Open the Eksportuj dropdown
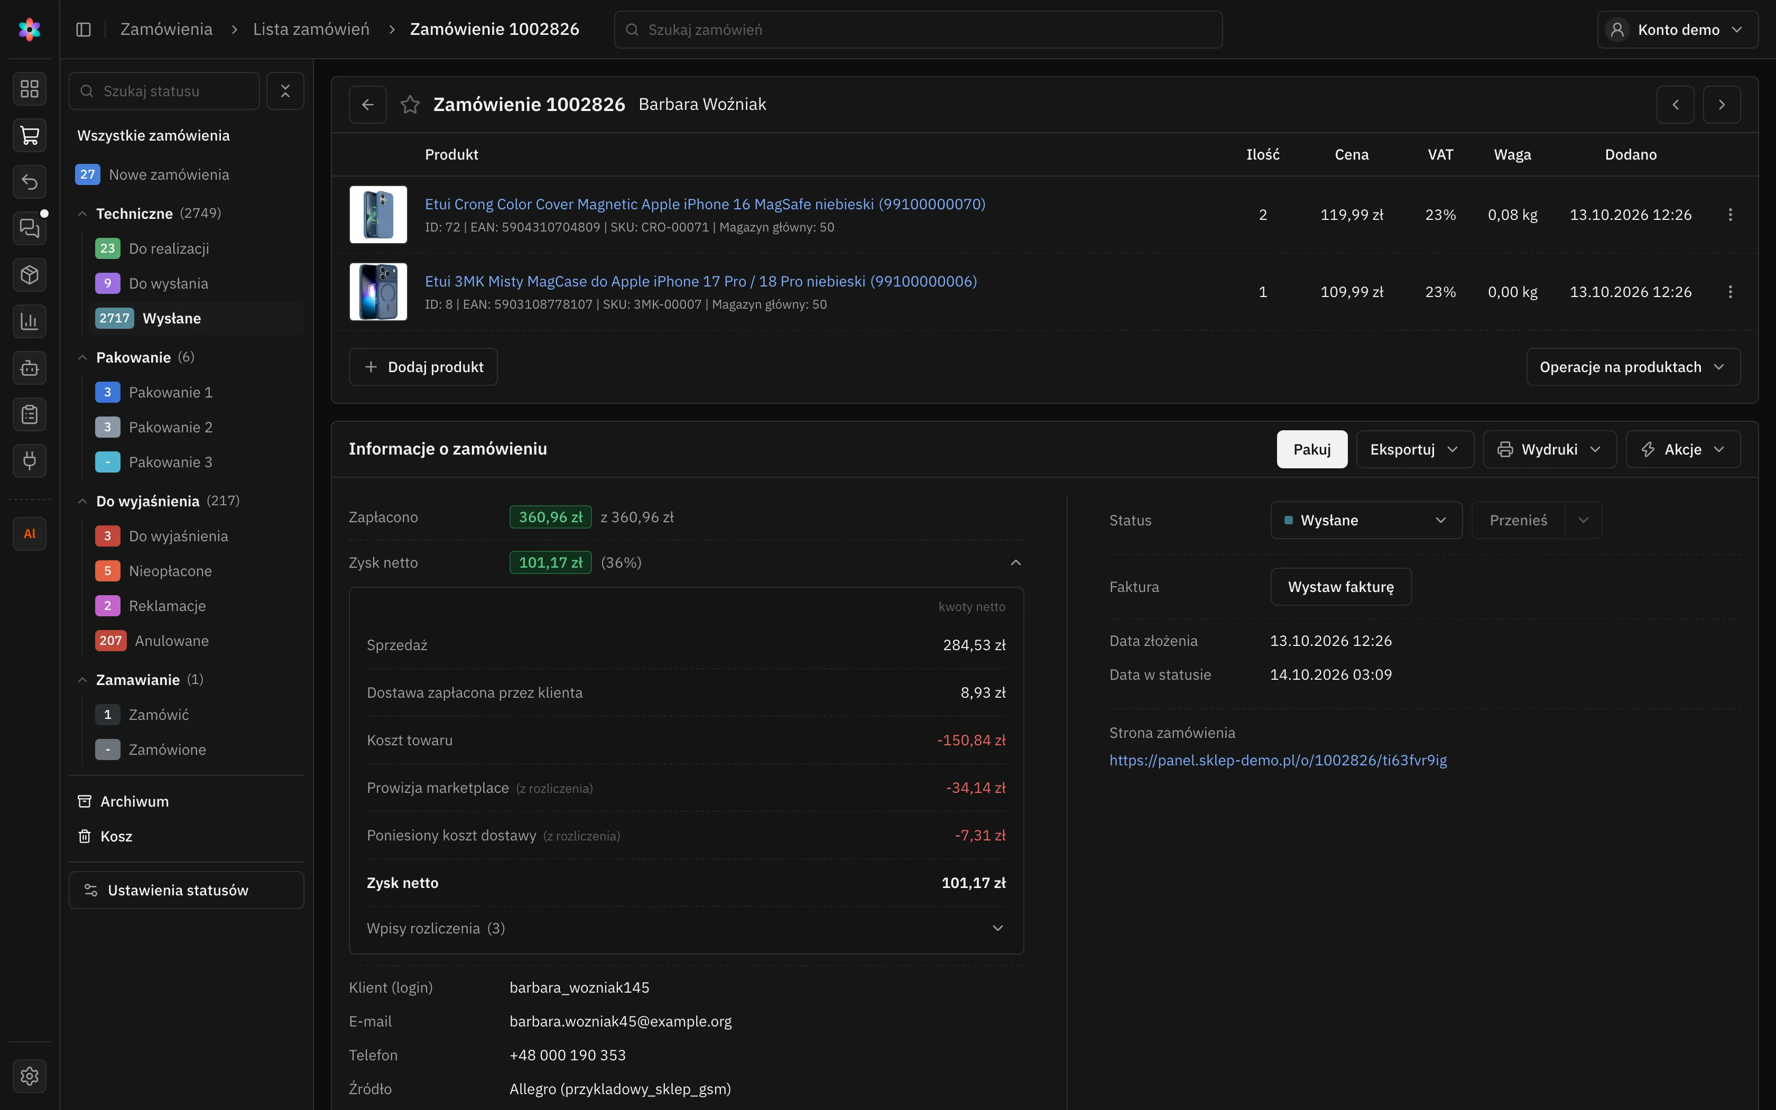Image resolution: width=1776 pixels, height=1110 pixels. (1415, 449)
